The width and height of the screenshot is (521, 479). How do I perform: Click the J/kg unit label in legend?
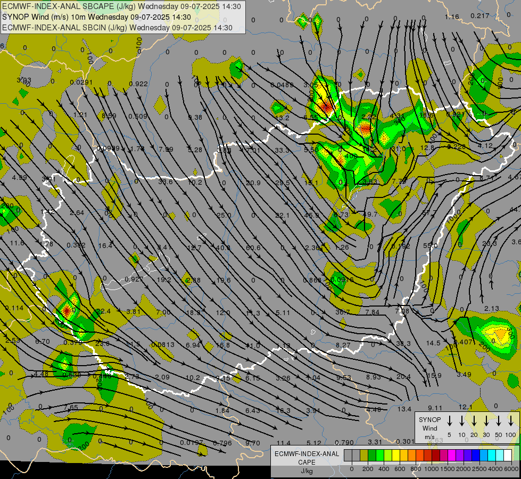307,471
